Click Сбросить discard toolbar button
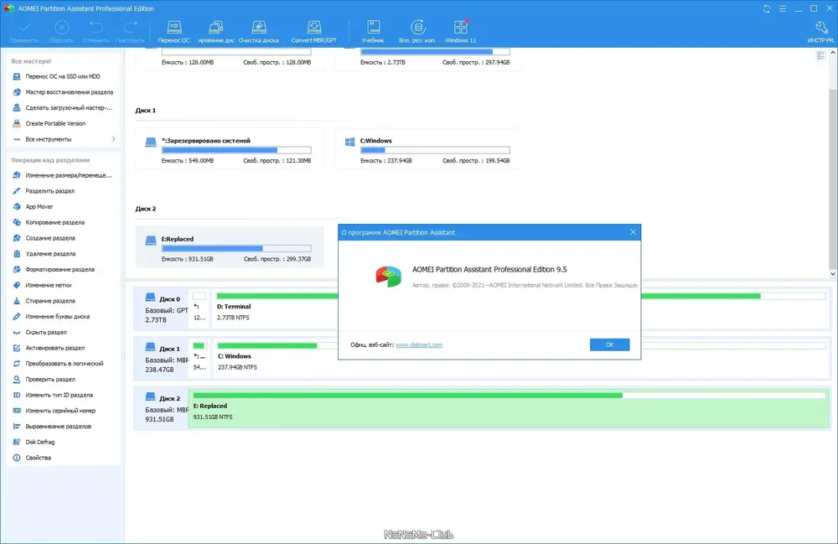 coord(61,32)
